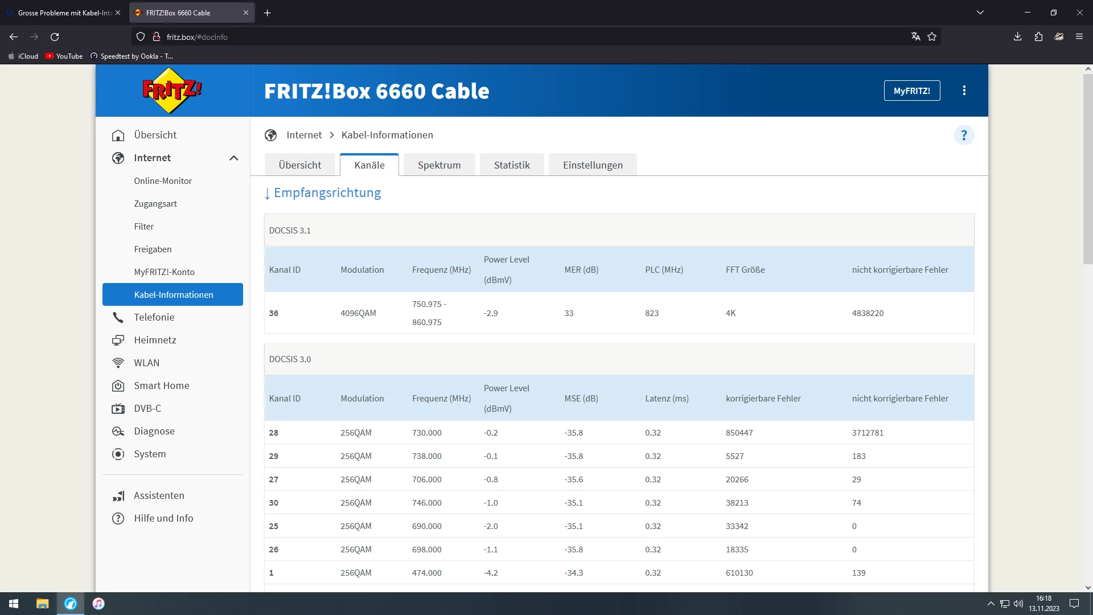Click the MyFRITZ! button

pos(911,91)
